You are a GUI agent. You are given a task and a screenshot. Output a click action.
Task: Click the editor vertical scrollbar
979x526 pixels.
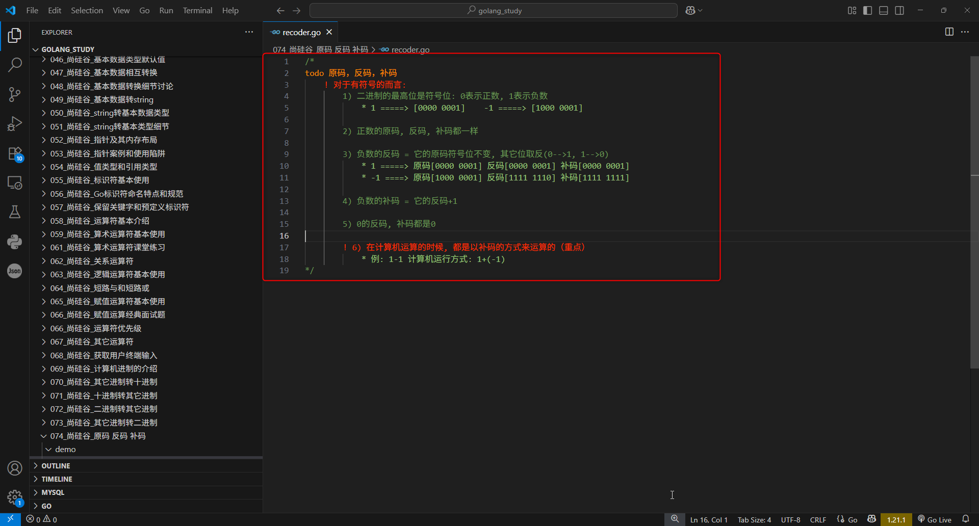click(x=974, y=212)
